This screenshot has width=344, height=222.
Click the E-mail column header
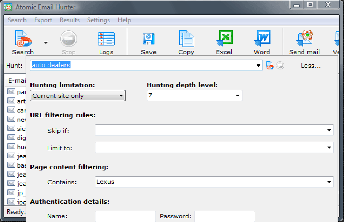tap(16, 81)
